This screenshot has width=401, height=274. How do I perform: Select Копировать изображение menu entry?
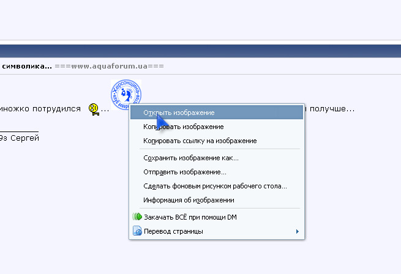click(x=183, y=127)
